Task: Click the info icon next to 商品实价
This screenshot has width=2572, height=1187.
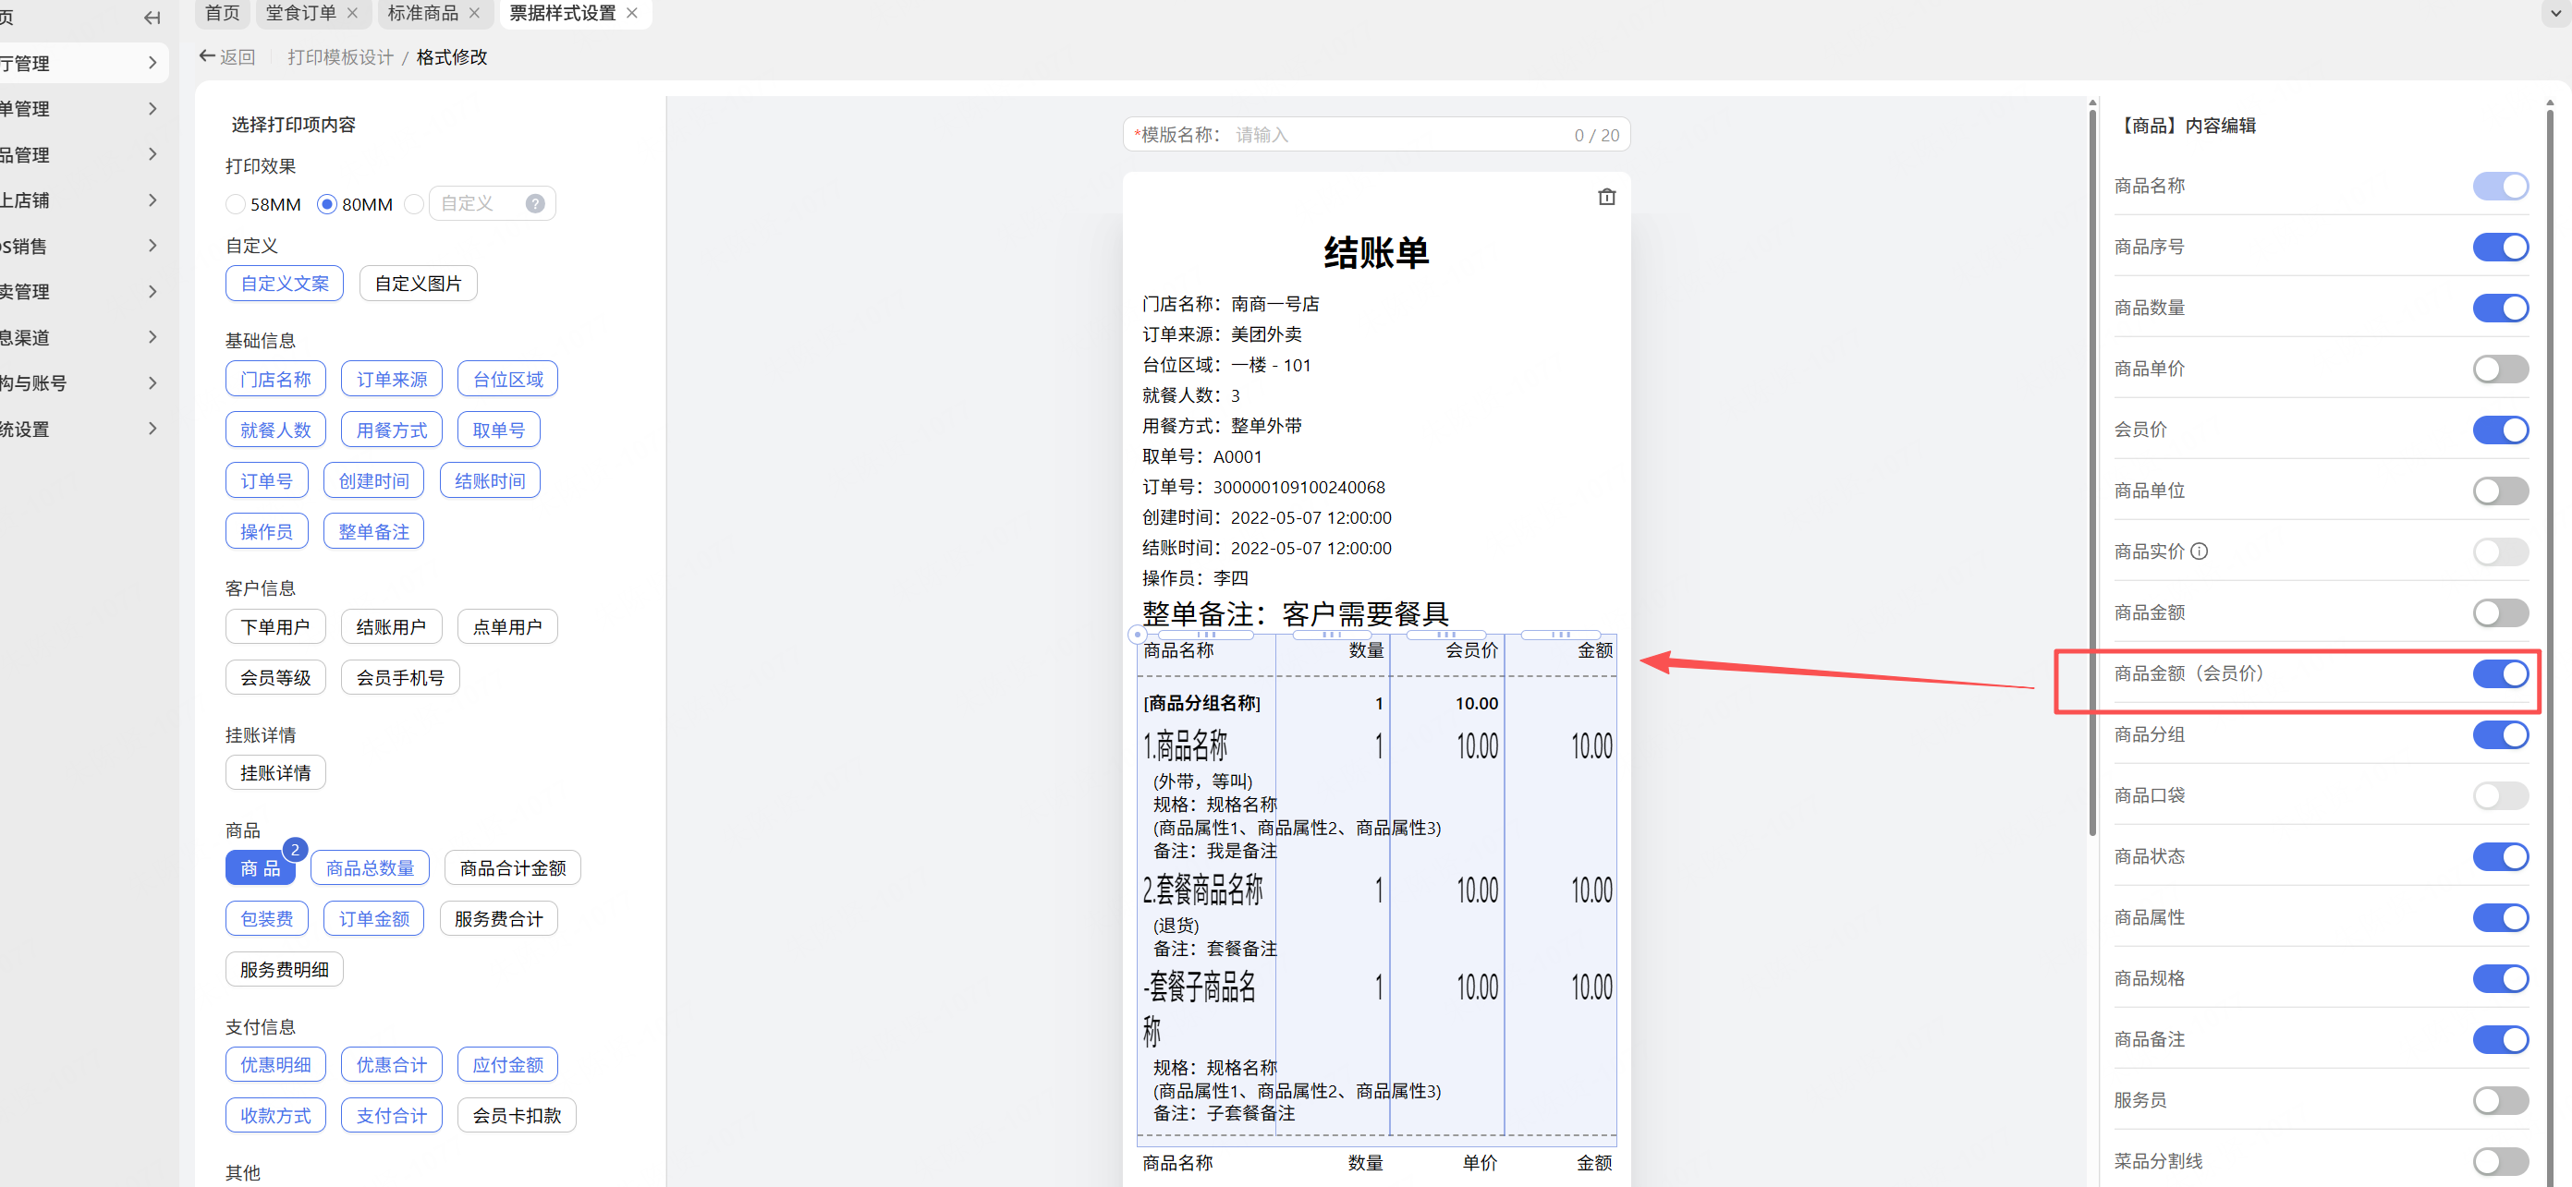Action: coord(2199,551)
